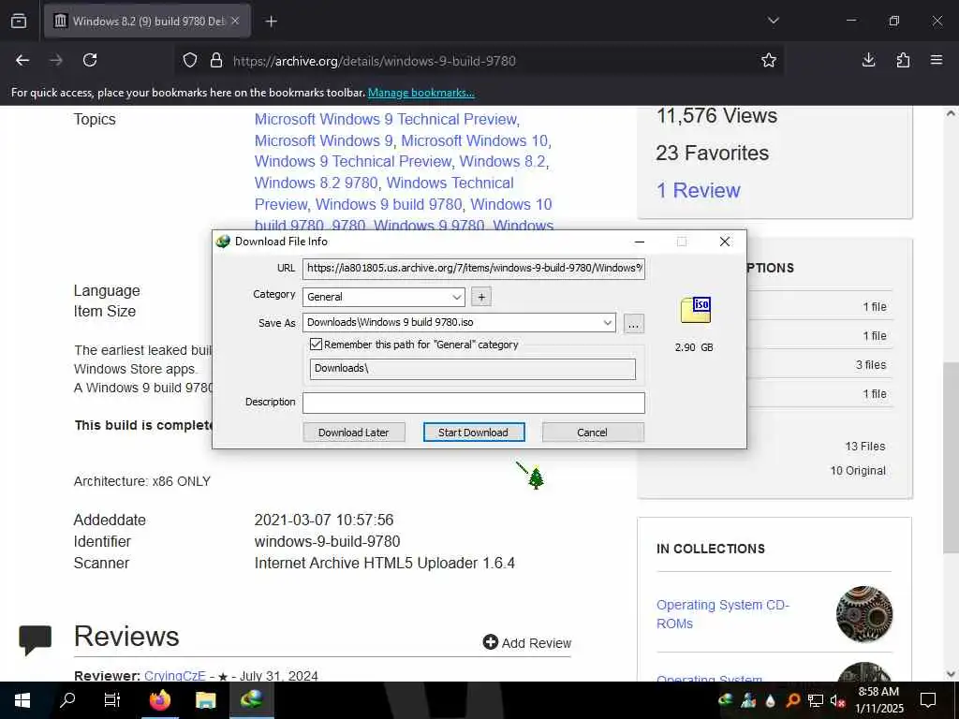Open Operating System CD-ROMs collection link
Image resolution: width=959 pixels, height=719 pixels.
click(x=722, y=614)
